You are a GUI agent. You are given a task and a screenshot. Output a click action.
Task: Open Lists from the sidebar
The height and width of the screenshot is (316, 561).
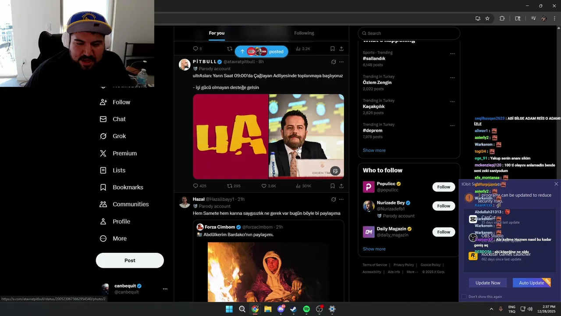[x=113, y=170]
